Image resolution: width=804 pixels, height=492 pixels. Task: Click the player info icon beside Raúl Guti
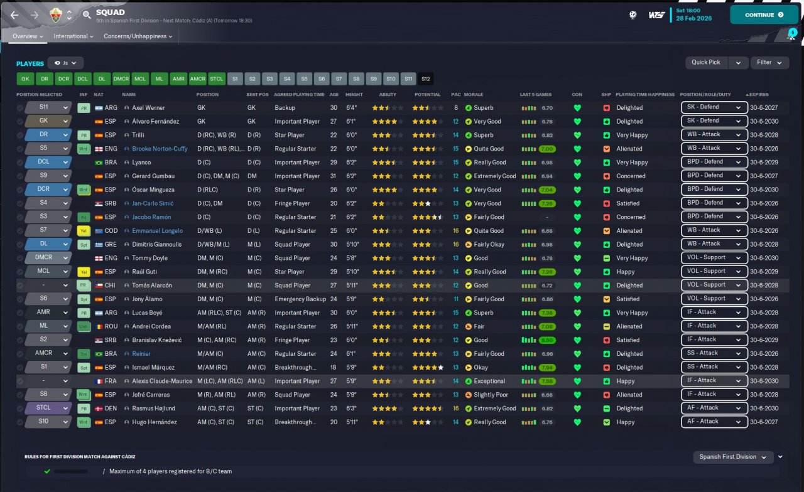coord(126,272)
